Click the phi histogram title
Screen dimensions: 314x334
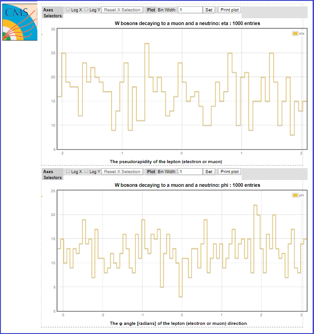[x=187, y=185]
